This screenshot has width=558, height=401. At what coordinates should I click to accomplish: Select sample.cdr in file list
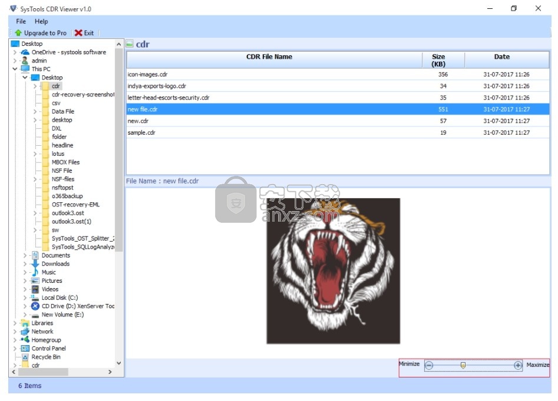tap(338, 132)
